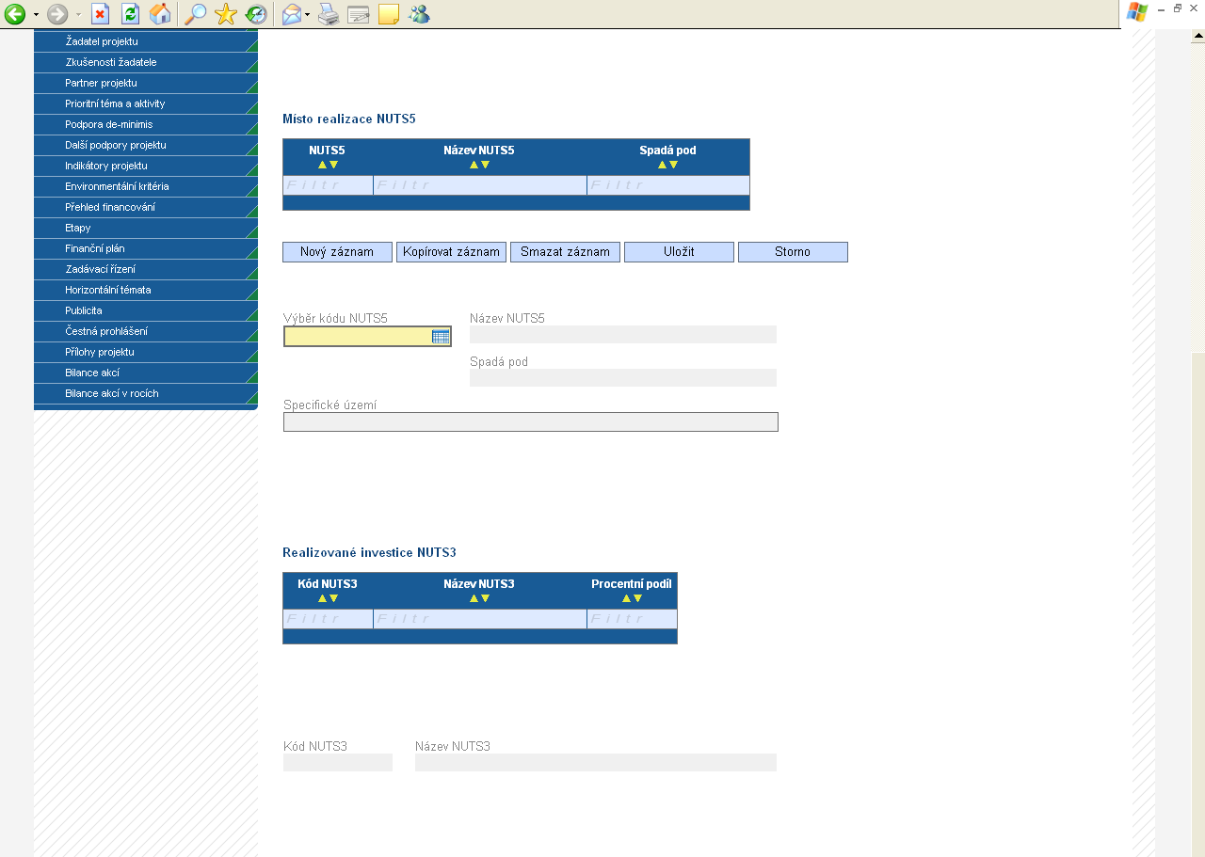
Task: Sort Název NUTS3 column ascending
Action: [474, 598]
